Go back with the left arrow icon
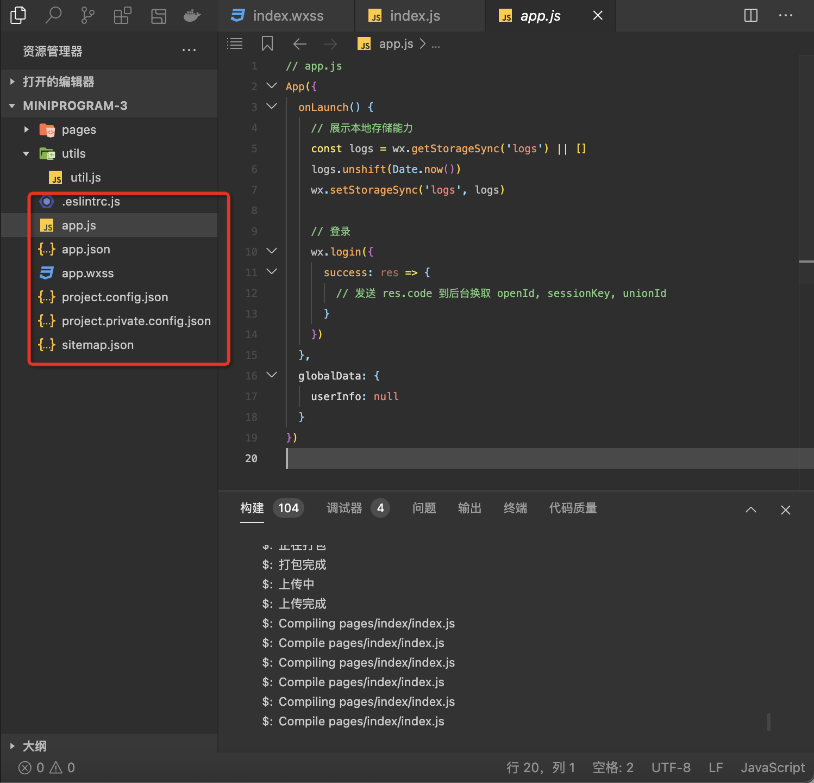Screen dimensions: 814x783 coord(300,44)
